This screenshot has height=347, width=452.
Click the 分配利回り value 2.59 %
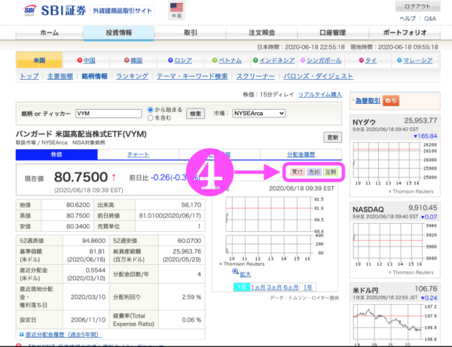(x=191, y=297)
